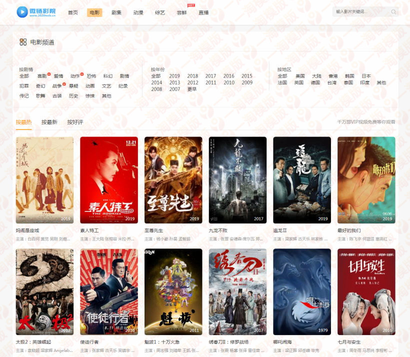Filter by region 印度
The width and height of the screenshot is (410, 357).
click(x=365, y=82)
